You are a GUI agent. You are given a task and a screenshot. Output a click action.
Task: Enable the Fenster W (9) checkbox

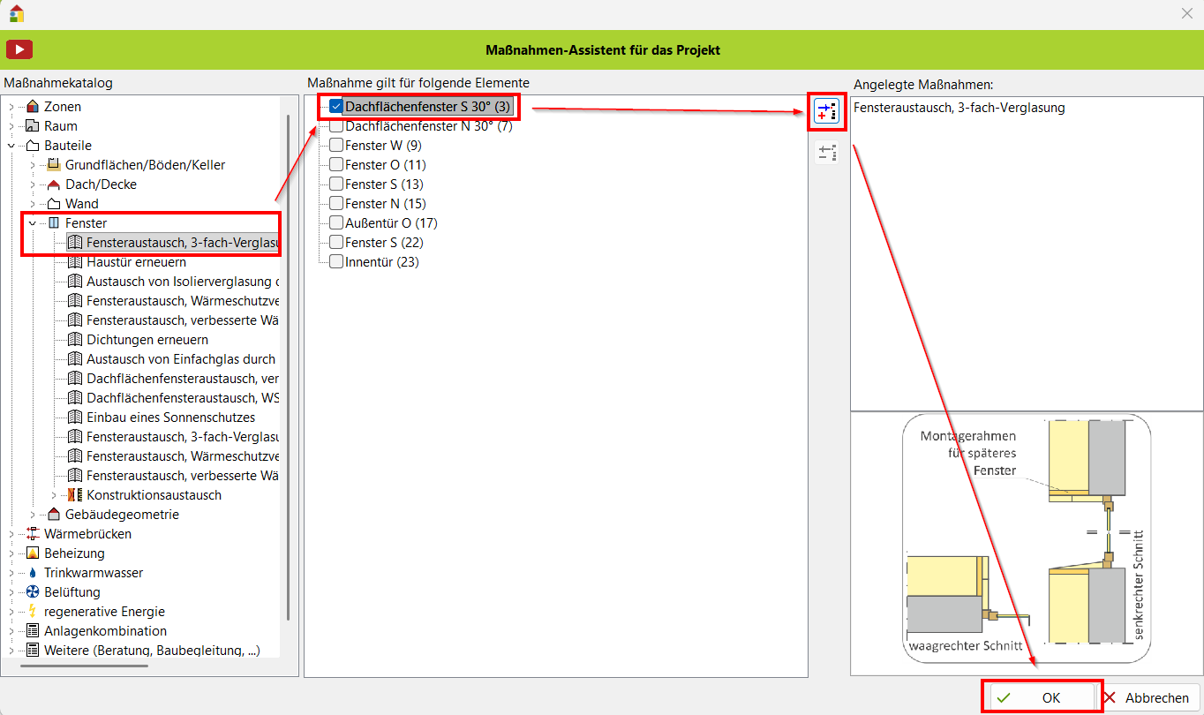[336, 146]
